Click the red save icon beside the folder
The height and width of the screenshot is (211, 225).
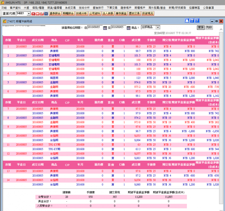(42, 14)
